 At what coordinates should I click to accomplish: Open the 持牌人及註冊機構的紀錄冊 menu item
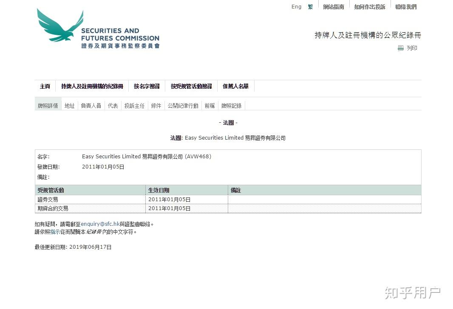point(92,86)
